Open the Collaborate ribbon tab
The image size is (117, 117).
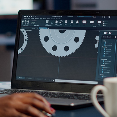(53, 19)
